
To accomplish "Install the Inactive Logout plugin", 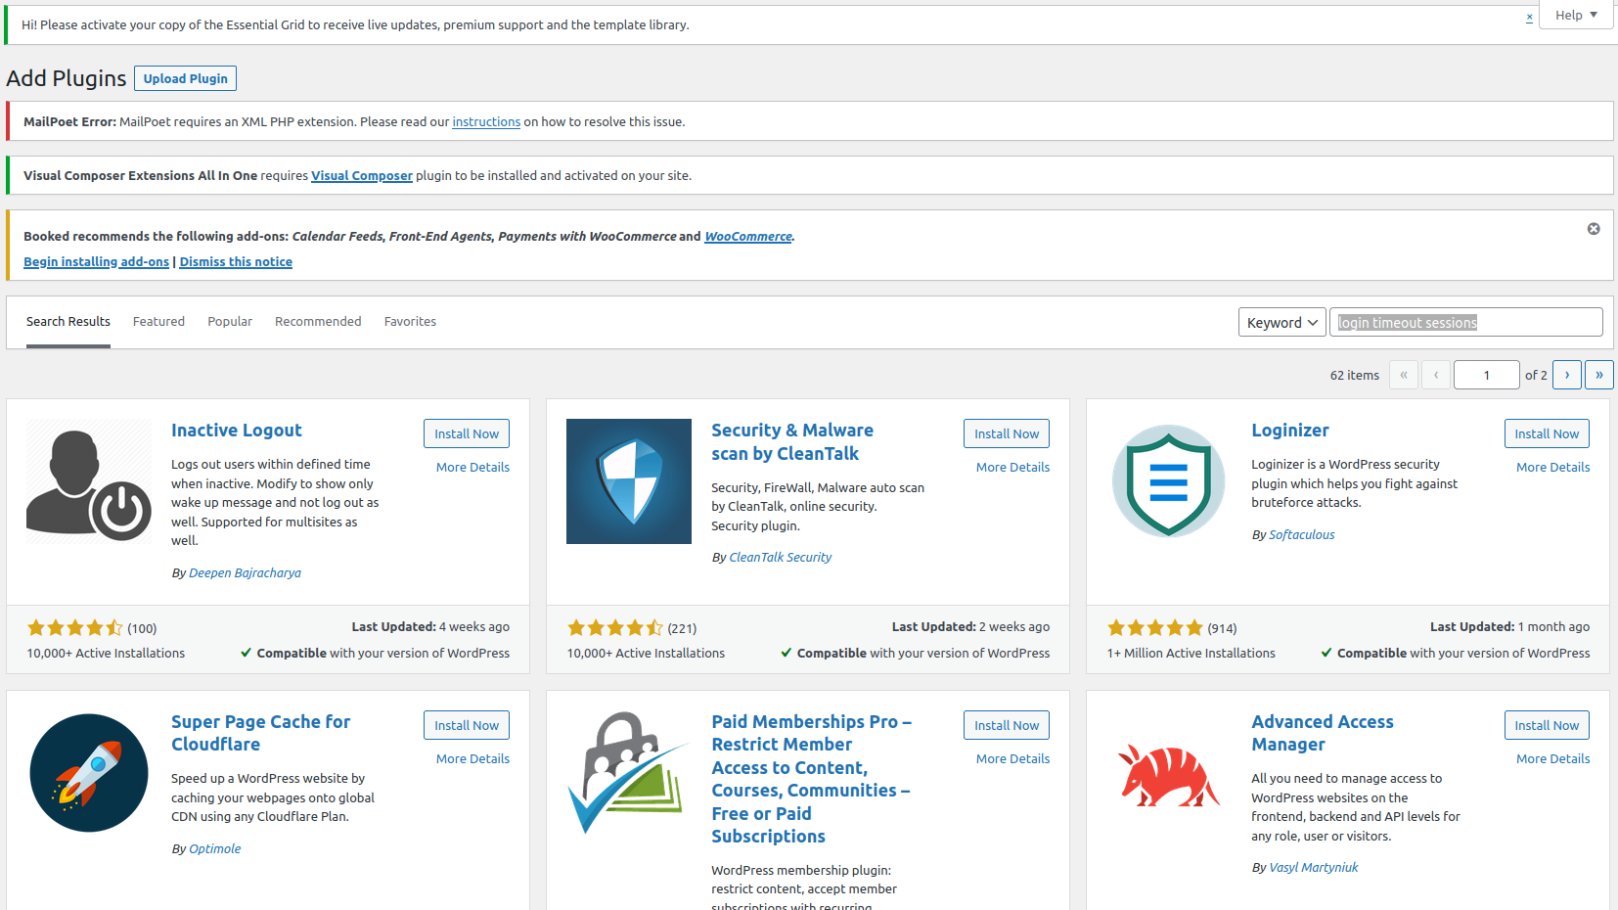I will point(467,433).
